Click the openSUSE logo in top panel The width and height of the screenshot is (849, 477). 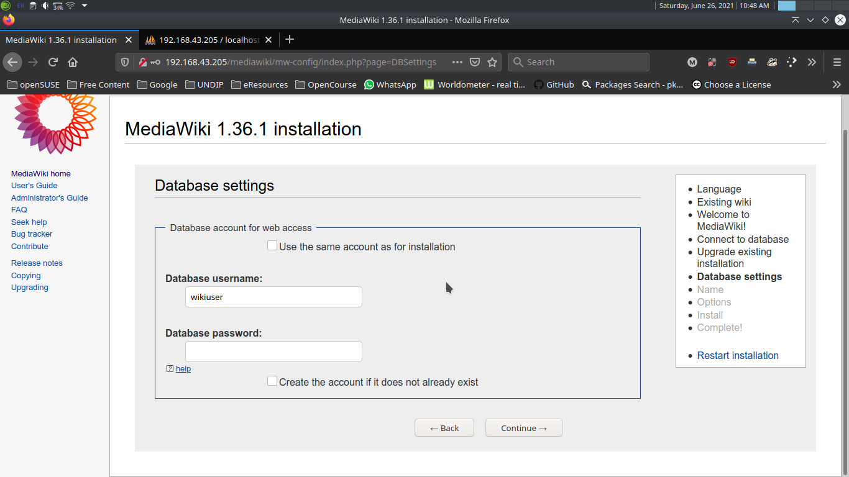click(x=6, y=6)
